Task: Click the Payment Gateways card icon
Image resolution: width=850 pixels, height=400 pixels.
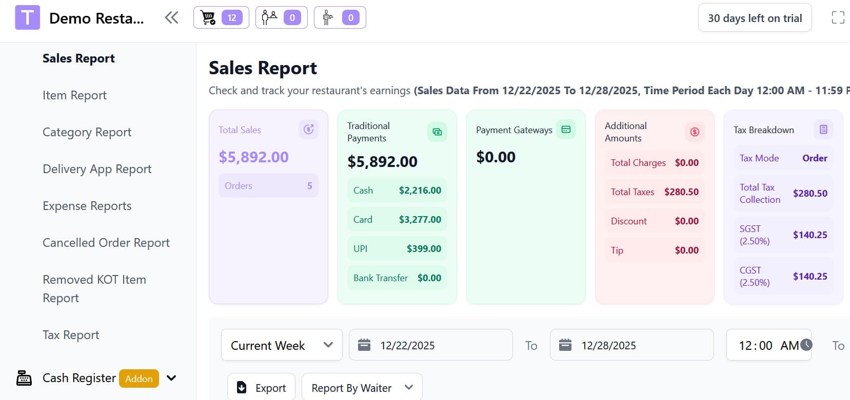Action: coord(566,130)
